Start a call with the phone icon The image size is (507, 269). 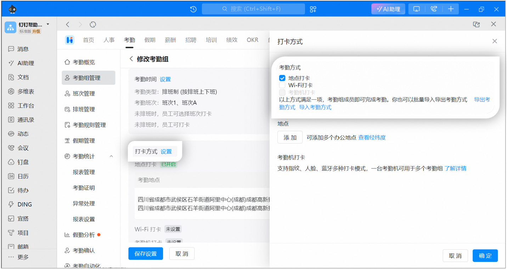(x=434, y=9)
